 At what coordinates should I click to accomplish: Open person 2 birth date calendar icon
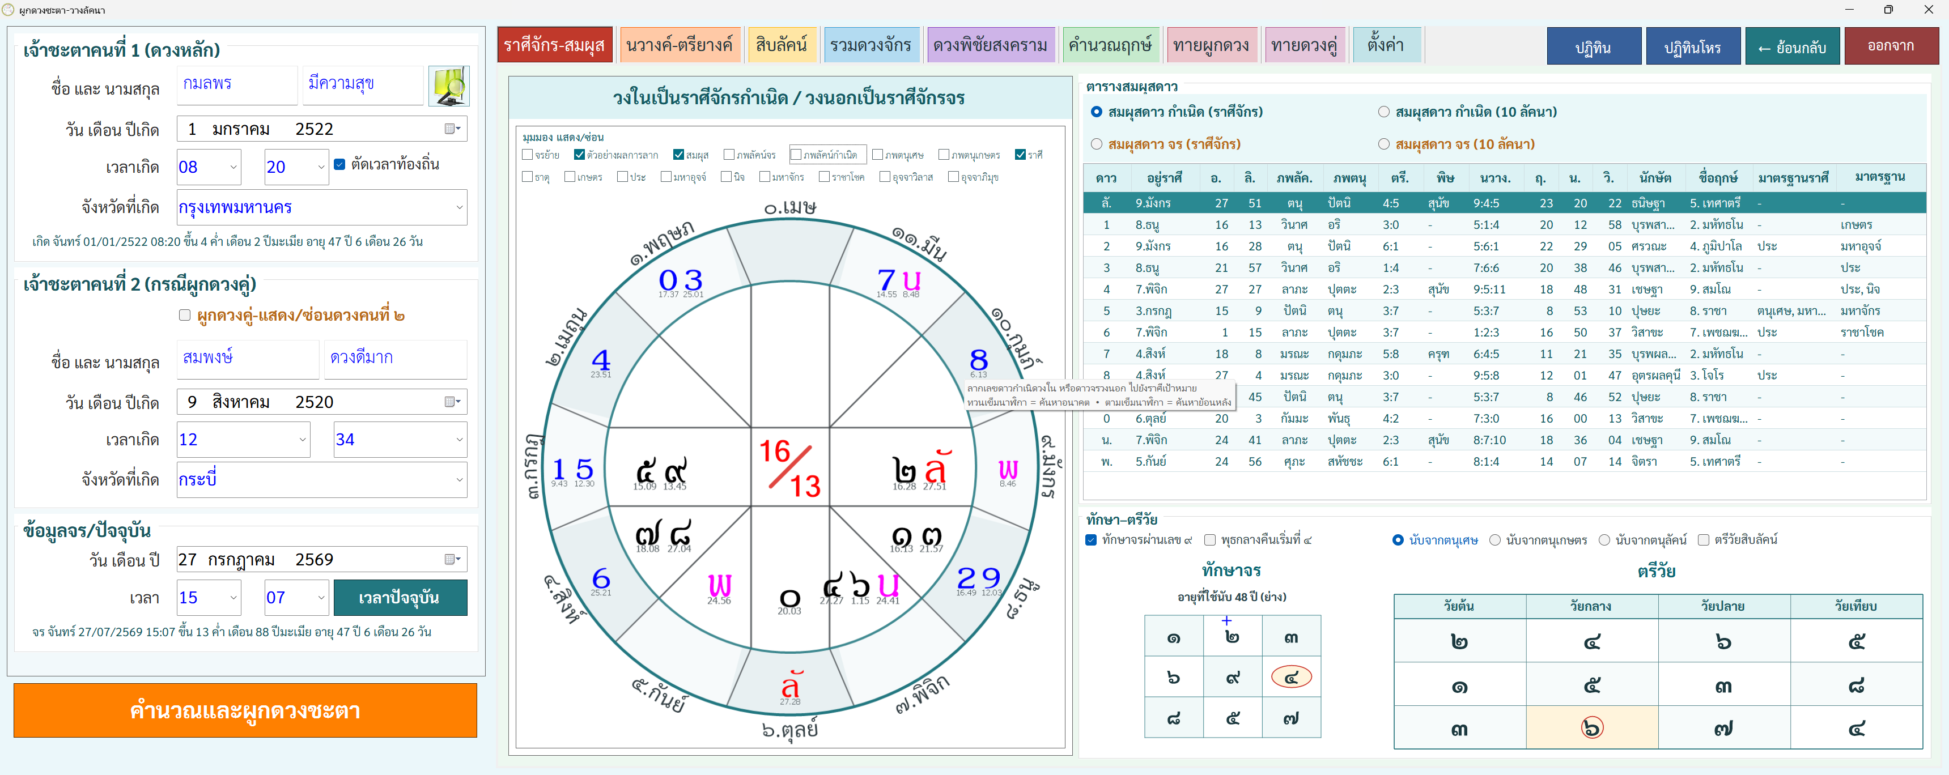coord(452,402)
